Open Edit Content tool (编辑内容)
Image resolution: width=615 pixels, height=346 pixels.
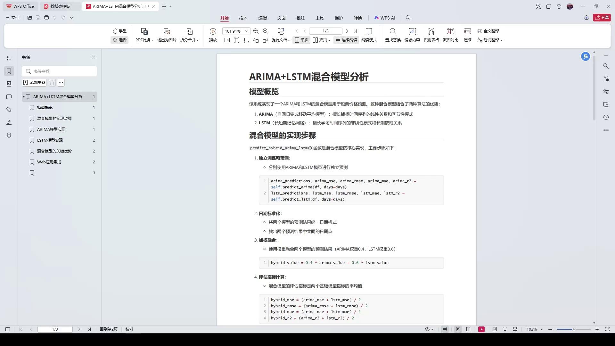412,35
